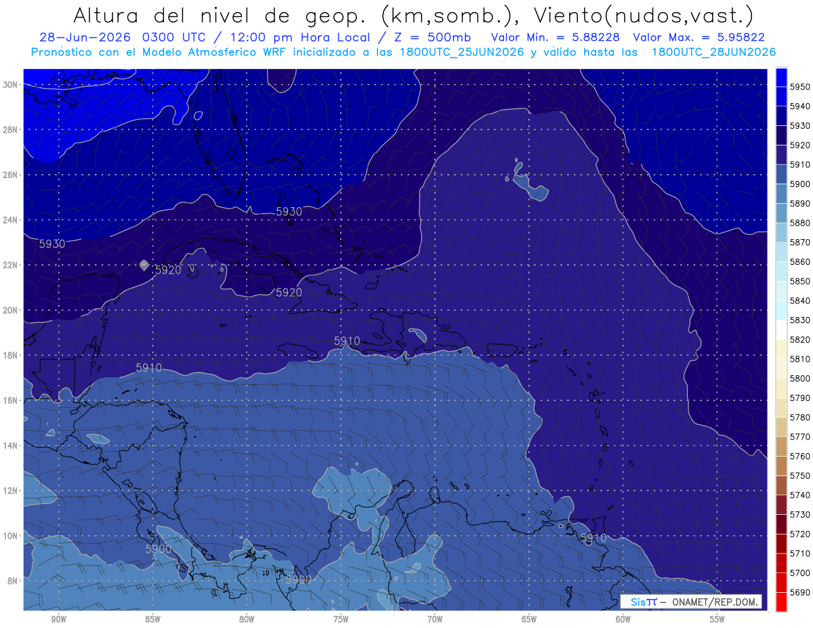Click the 22N latitude axis label

click(x=10, y=265)
